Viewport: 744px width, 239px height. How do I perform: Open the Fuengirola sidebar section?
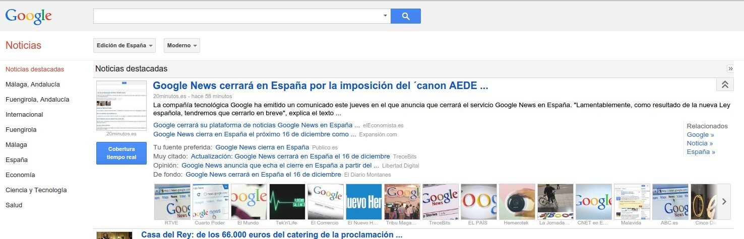[21, 130]
